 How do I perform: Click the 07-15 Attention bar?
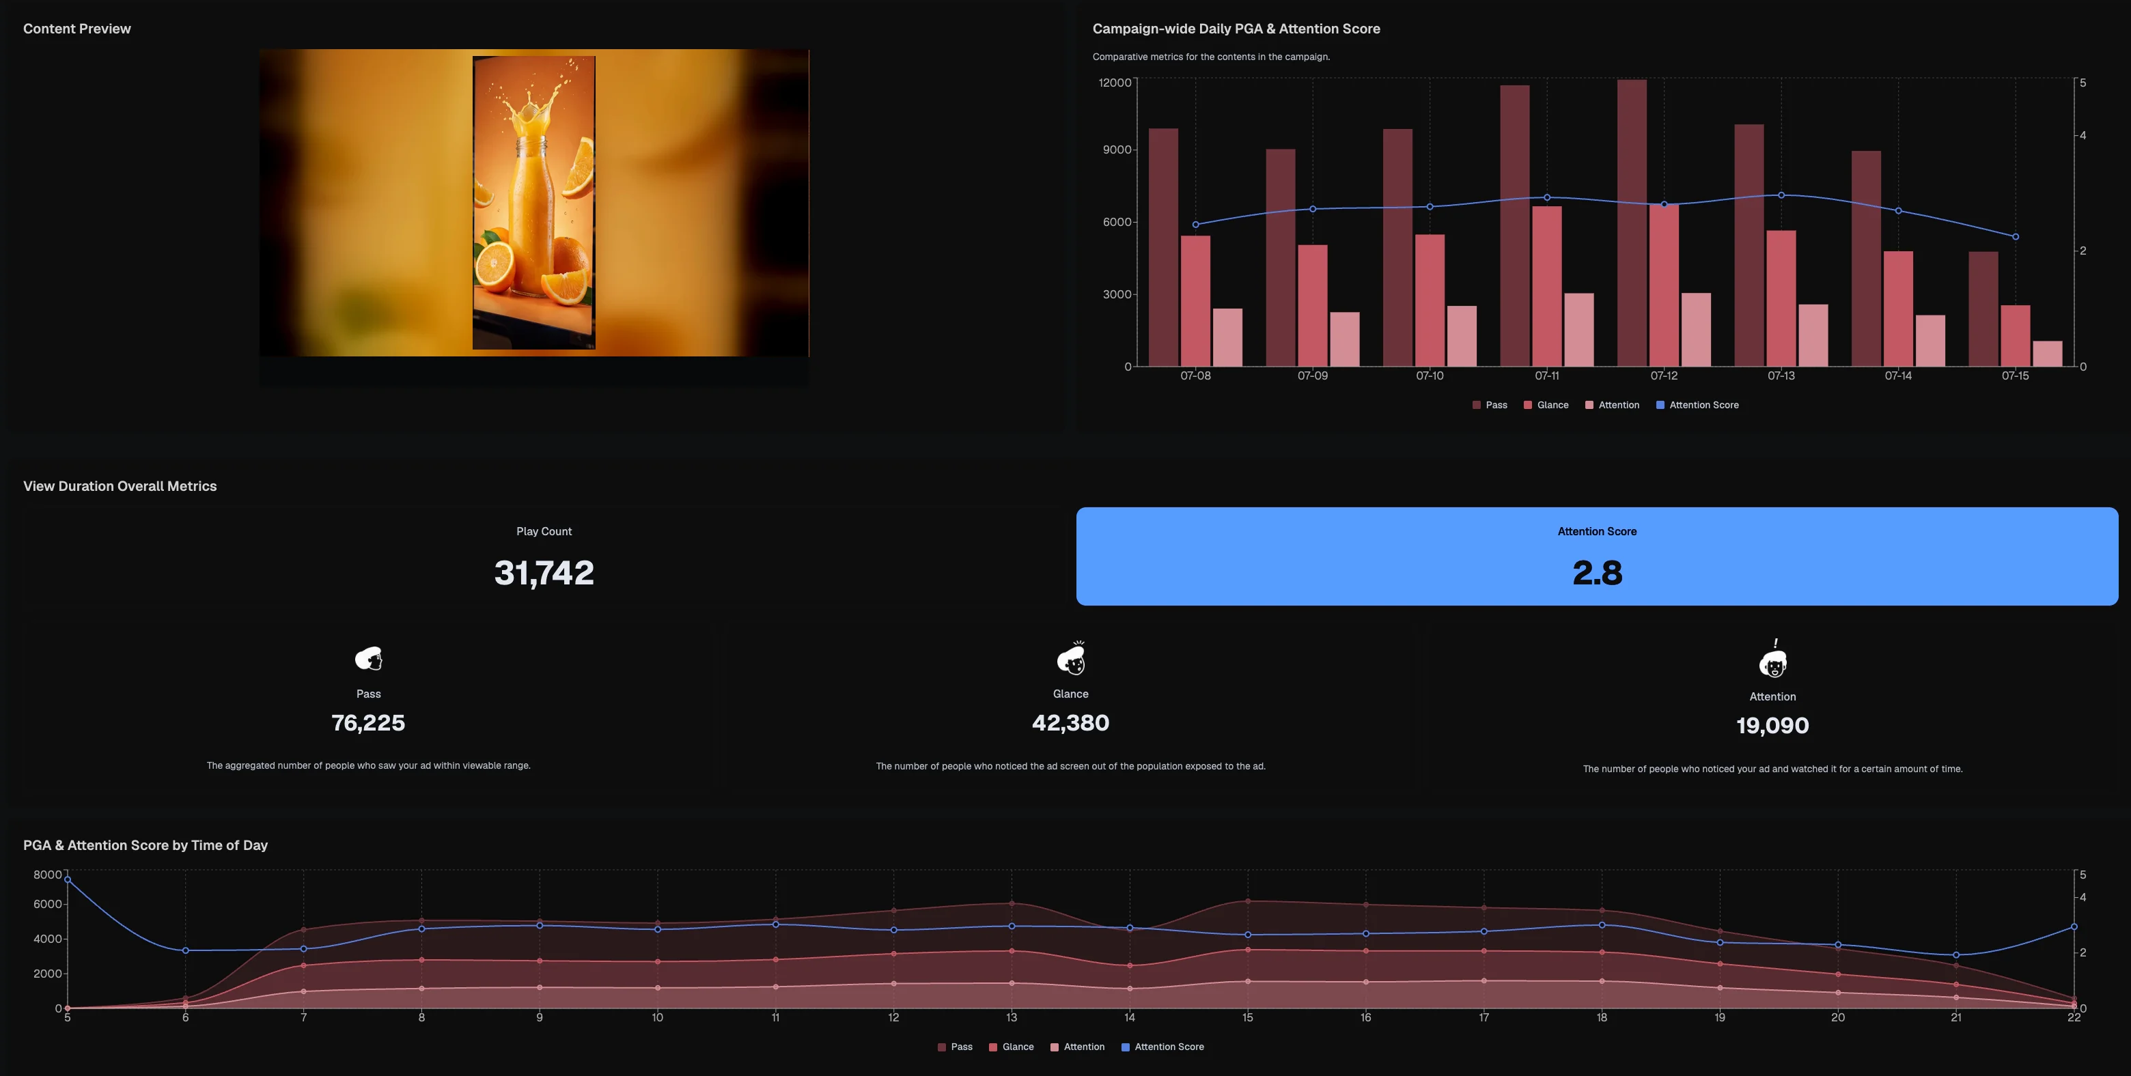click(x=2048, y=354)
